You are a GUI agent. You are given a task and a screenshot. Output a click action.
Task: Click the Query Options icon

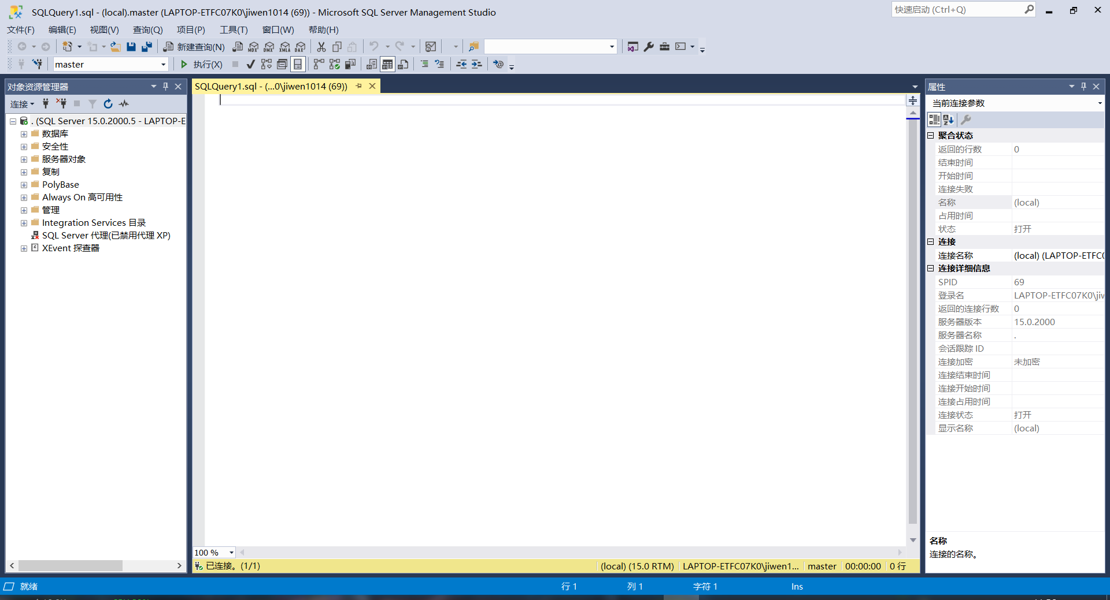[x=282, y=64]
